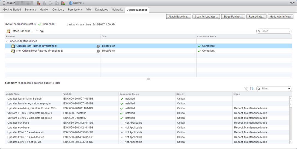Click the info icon for Non-Critical Host Patches
Image resolution: width=297 pixels, height=149 pixels.
pyautogui.click(x=98, y=51)
